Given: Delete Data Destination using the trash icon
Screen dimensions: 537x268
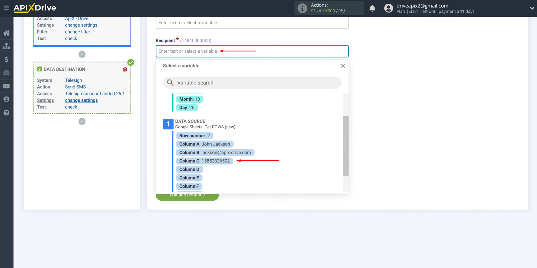Looking at the screenshot, I should [x=125, y=69].
